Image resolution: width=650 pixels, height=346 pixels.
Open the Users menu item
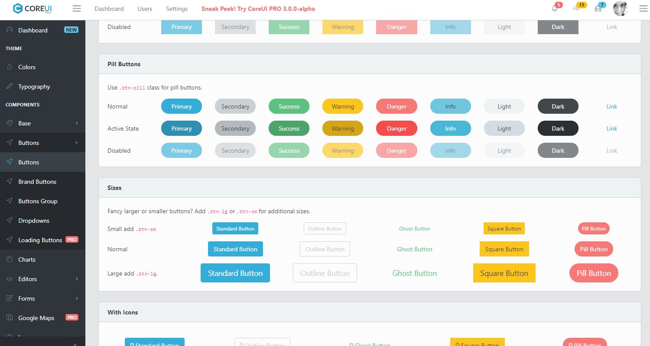[x=145, y=8]
